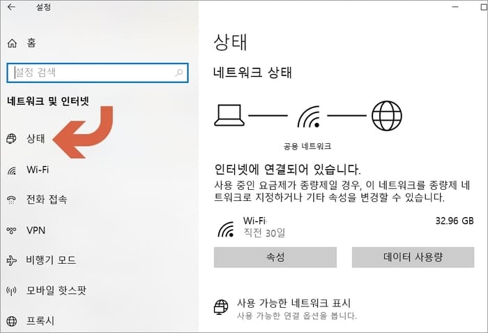The height and width of the screenshot is (333, 488).
Task: Click the VPN icon in the sidebar
Action: tap(12, 230)
